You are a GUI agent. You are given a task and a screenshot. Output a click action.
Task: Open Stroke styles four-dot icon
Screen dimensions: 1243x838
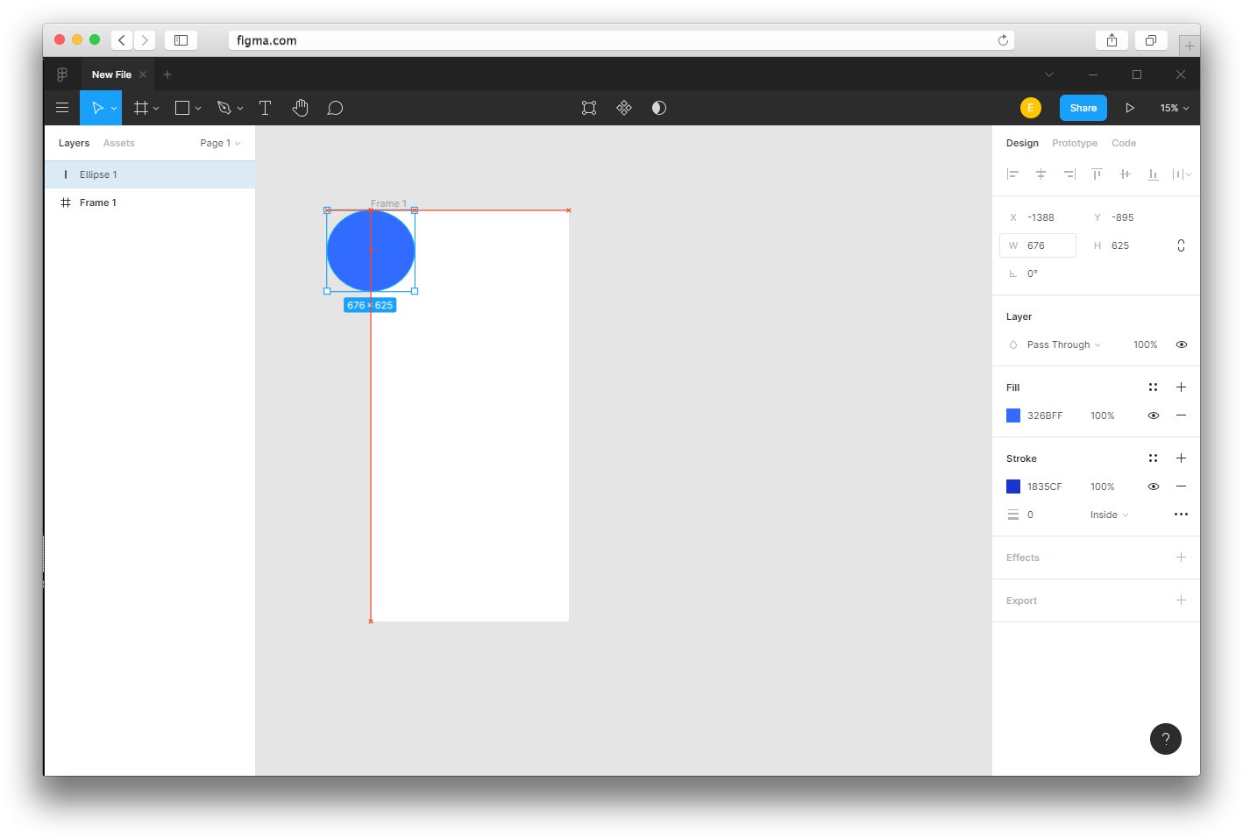tap(1153, 458)
